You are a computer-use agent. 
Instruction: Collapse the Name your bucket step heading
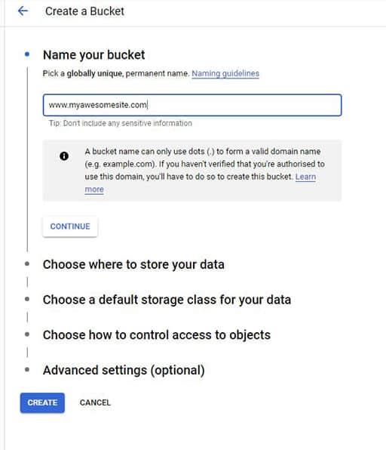coord(93,55)
